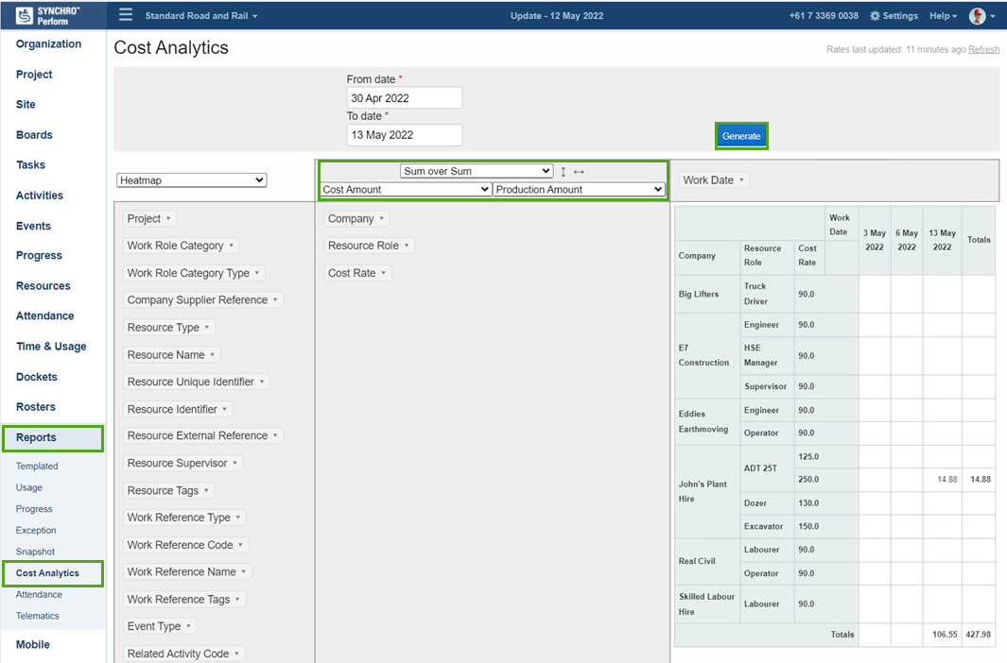Open the Work Date dropdown in pivot header
The height and width of the screenshot is (663, 1007).
(x=713, y=178)
